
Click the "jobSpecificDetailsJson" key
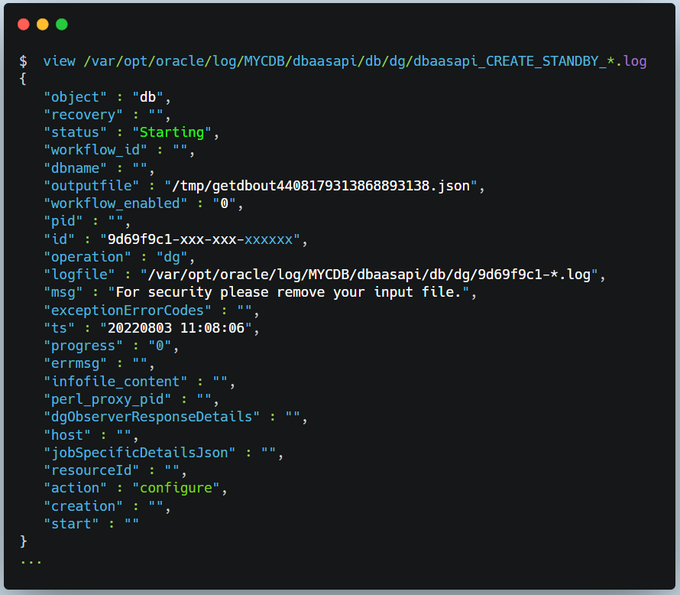click(140, 452)
